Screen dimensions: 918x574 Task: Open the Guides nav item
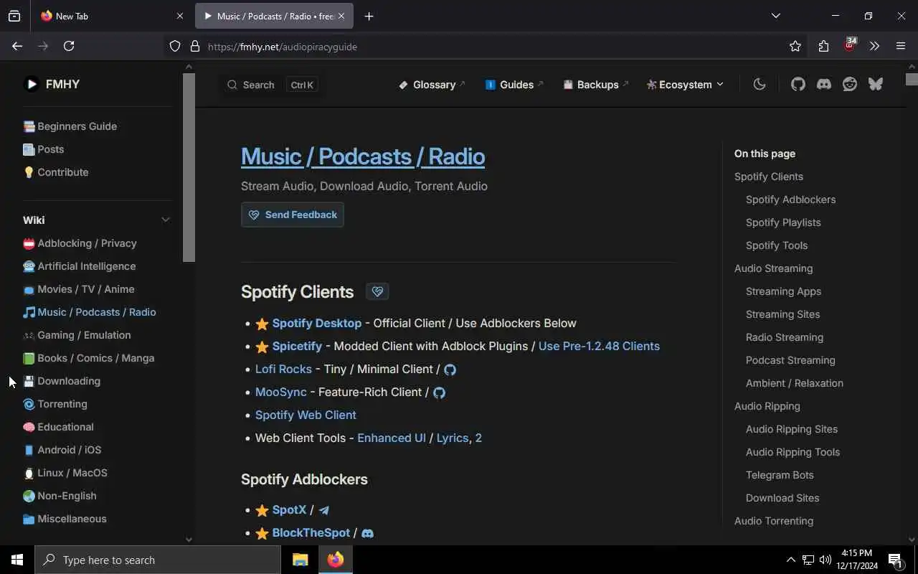[x=515, y=85]
